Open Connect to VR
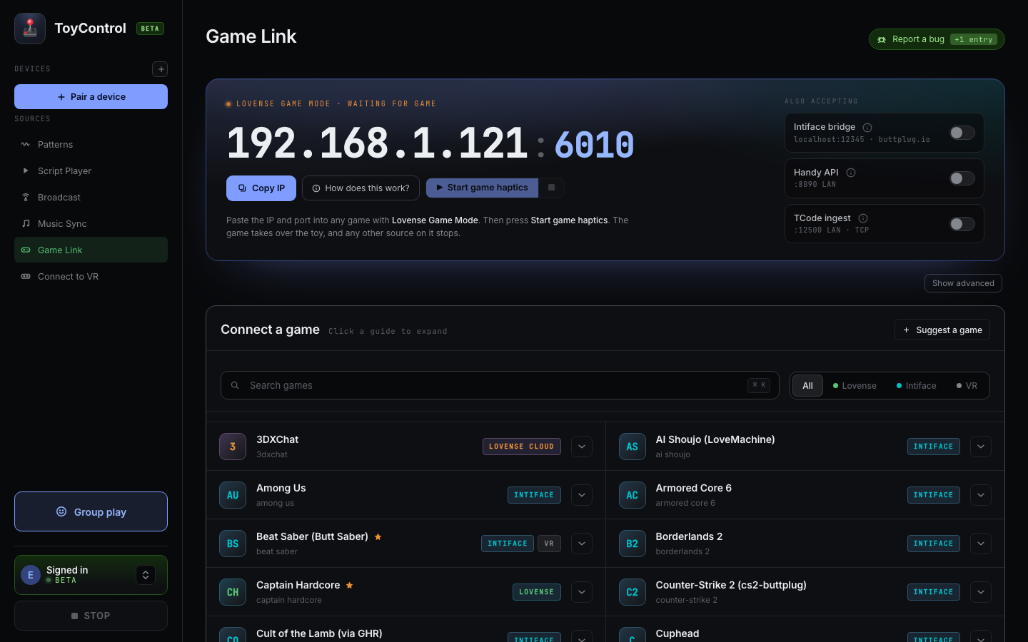Screen dimensions: 1028x642 (x=91, y=276)
